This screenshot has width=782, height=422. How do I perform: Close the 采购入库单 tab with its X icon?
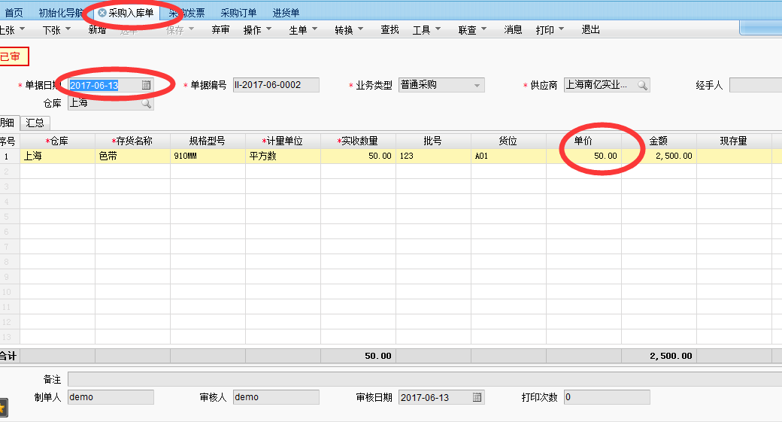102,13
